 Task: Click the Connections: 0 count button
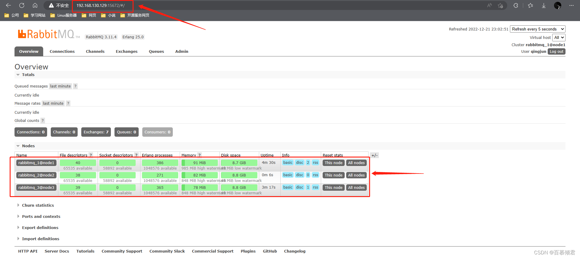pos(31,132)
